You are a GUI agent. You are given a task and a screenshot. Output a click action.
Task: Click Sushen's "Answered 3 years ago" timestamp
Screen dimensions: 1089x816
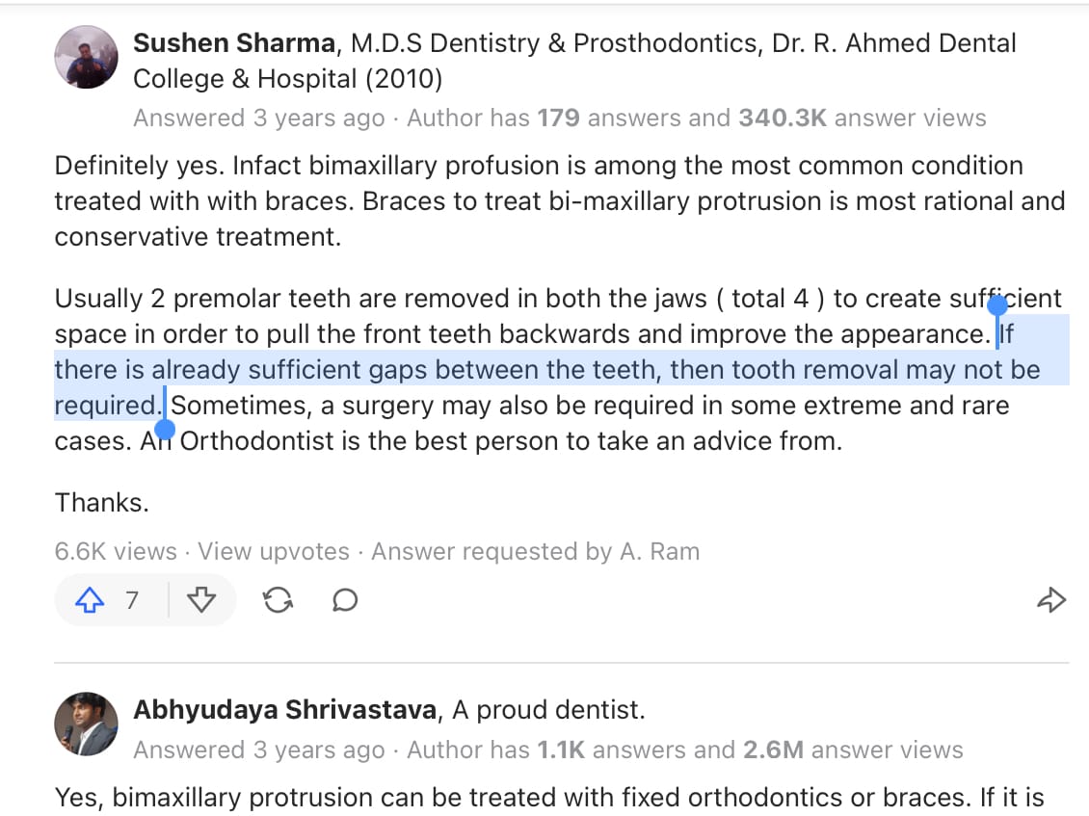(x=258, y=118)
